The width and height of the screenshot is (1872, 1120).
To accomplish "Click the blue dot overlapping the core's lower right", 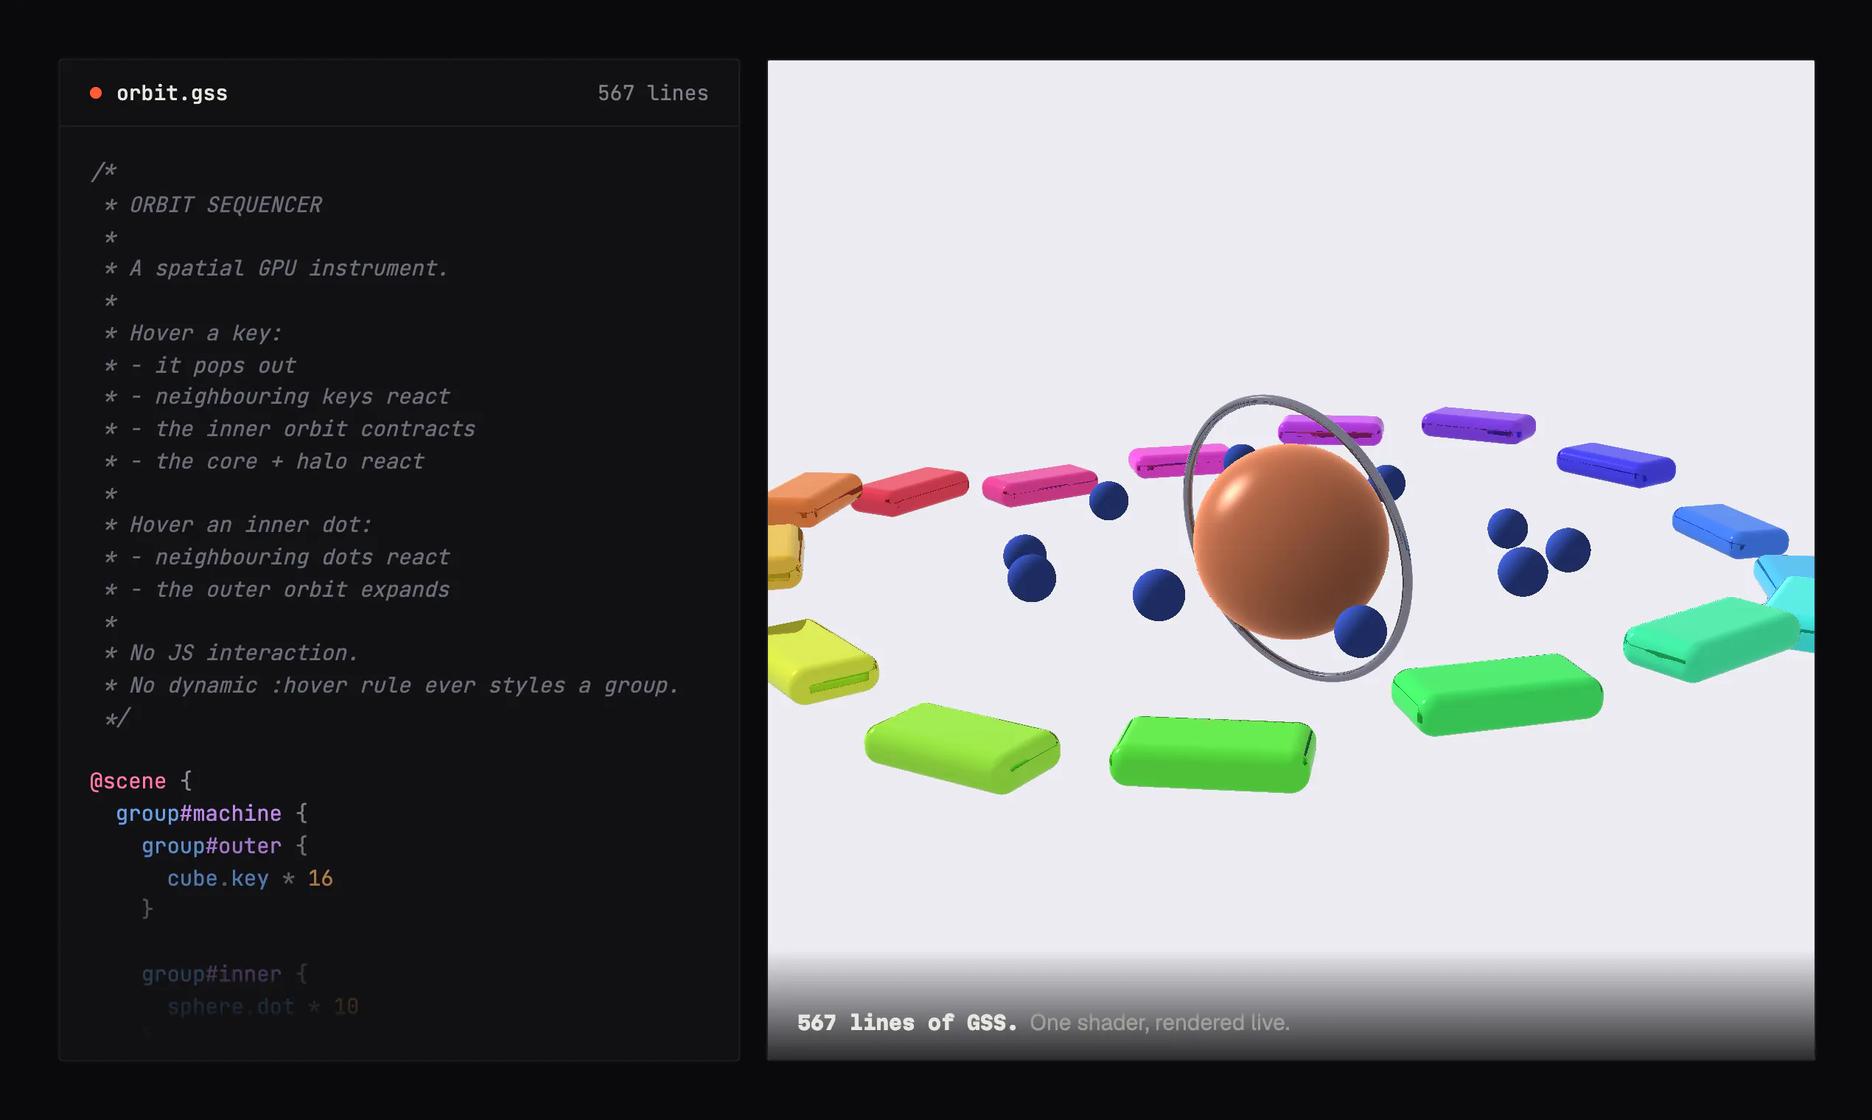I will [x=1361, y=631].
